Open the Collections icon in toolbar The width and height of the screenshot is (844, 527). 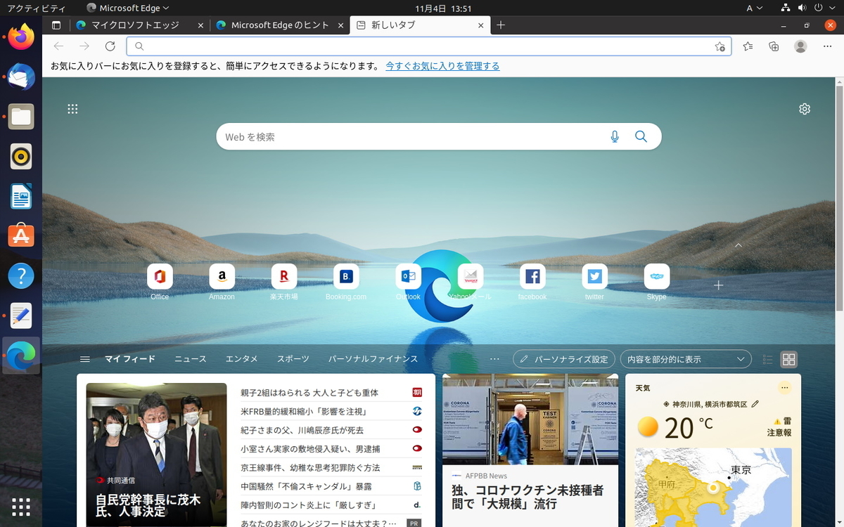coord(774,46)
